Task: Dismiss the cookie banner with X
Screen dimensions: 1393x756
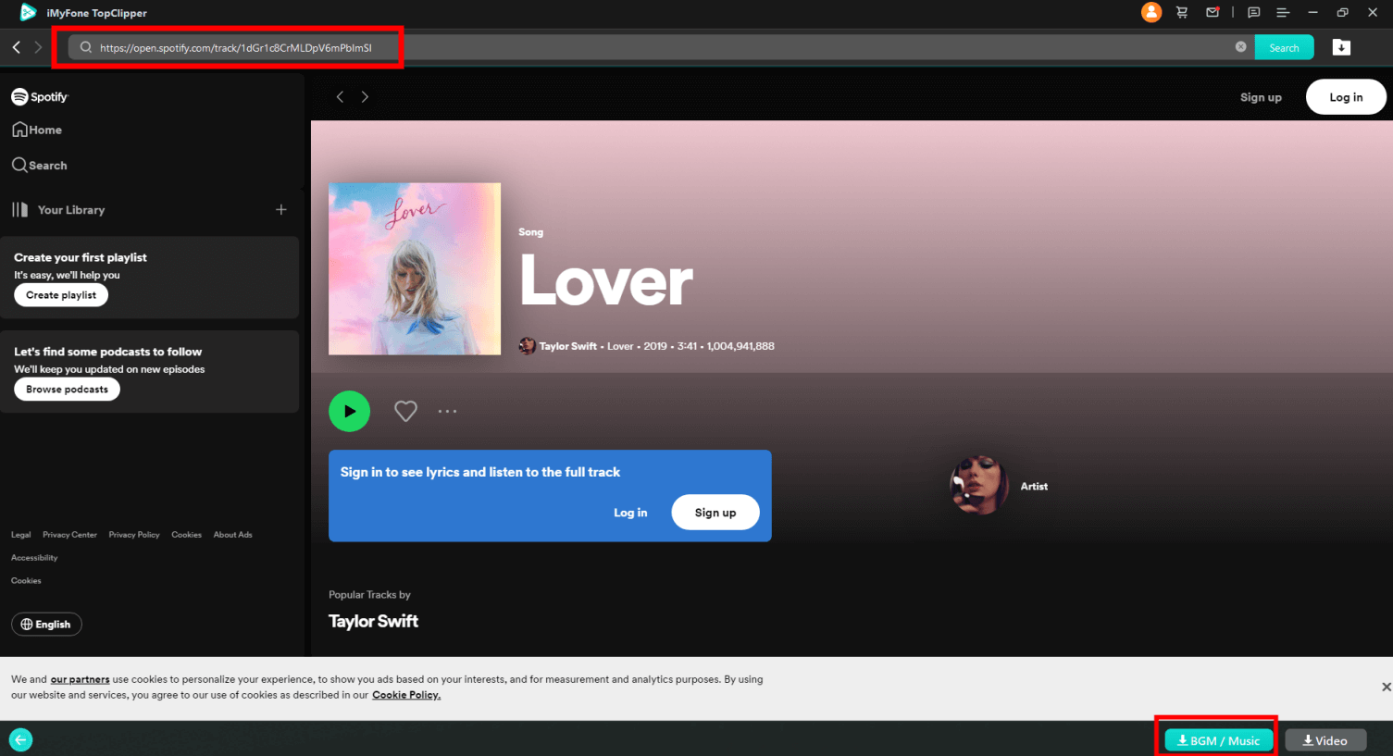Action: pos(1386,687)
